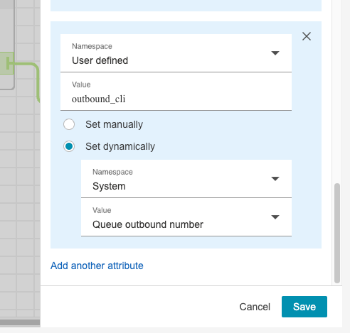Click the green output port on flow block
Screen dimensions: 350x333
pos(7,63)
